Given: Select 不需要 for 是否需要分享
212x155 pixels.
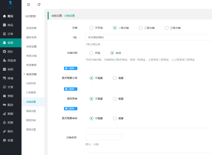Looking at the screenshot, I should coord(92,78).
